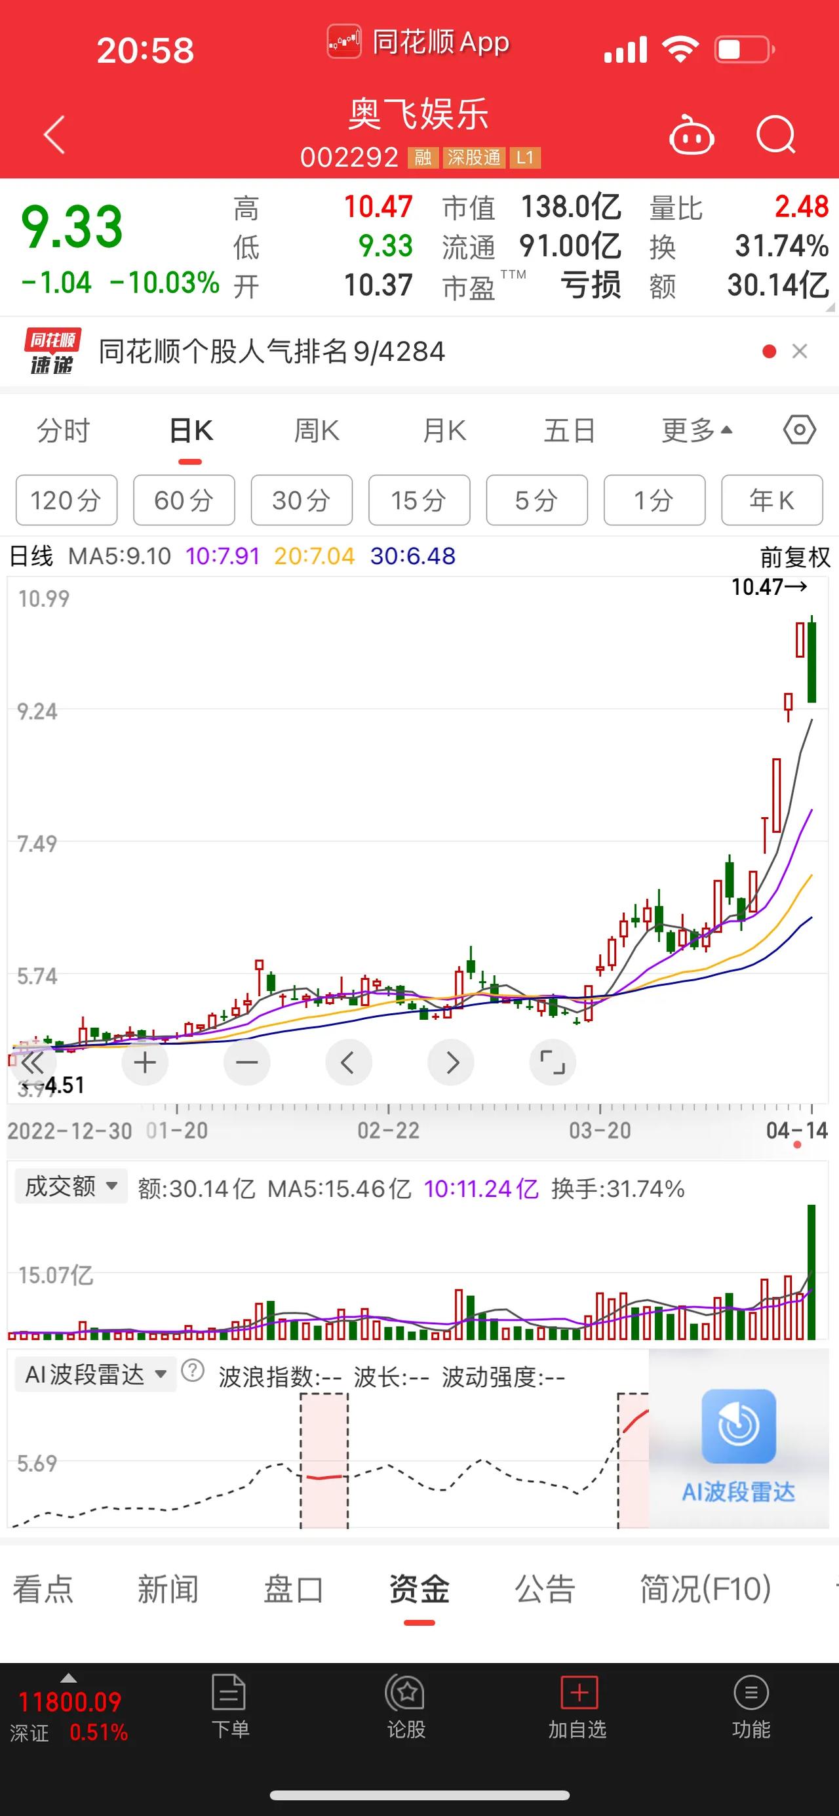
Task: Open 盘口 section tab
Action: tap(293, 1590)
